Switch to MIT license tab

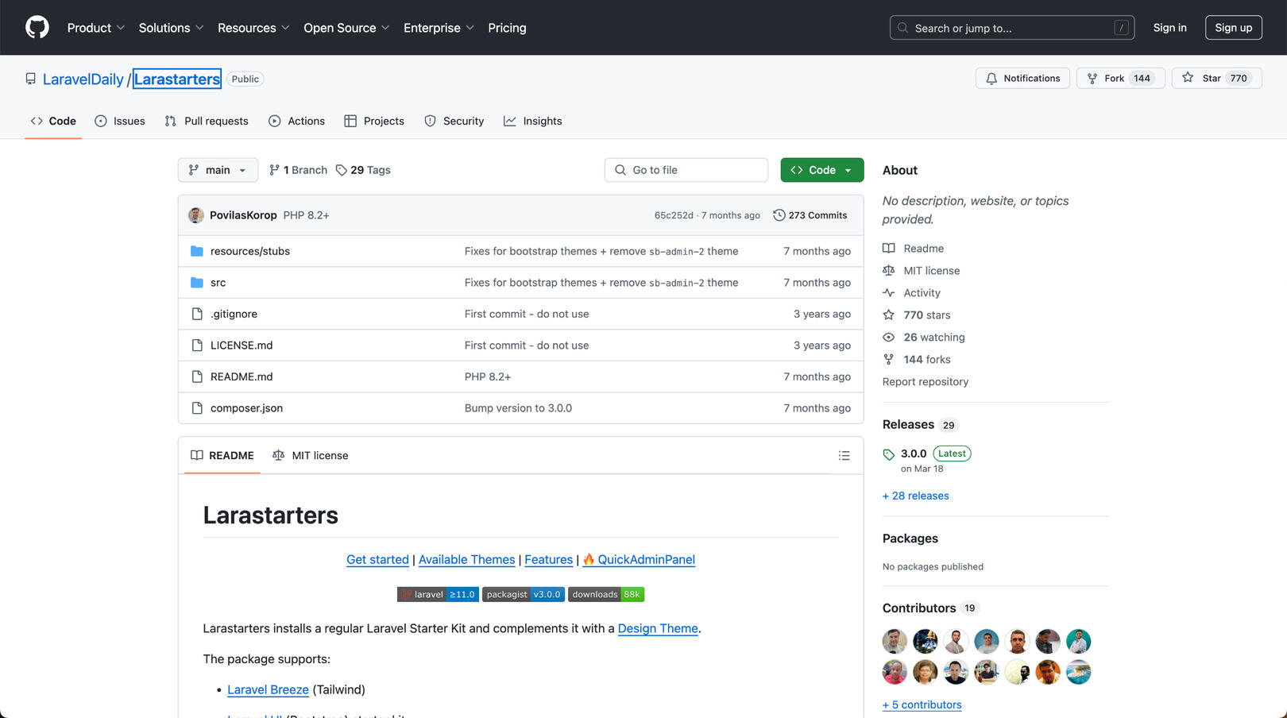311,455
